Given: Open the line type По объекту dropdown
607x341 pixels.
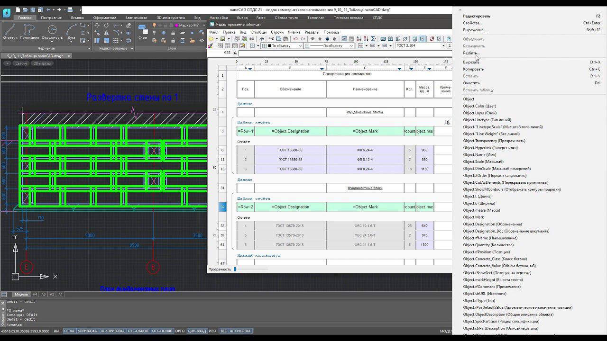Looking at the screenshot, I should click(x=351, y=46).
